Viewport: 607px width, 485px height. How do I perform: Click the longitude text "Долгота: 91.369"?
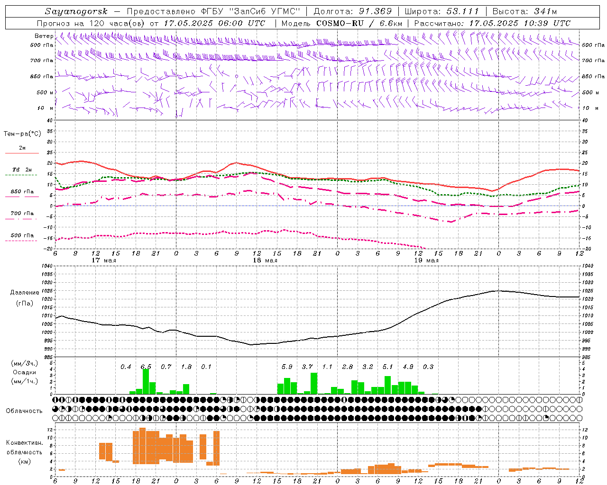coord(353,11)
